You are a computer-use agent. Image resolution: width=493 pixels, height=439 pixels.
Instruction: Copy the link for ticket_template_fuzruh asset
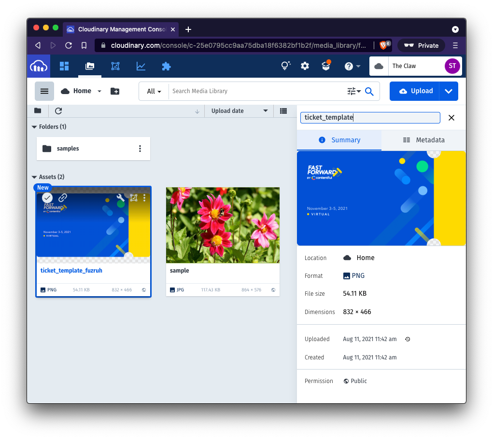[x=62, y=198]
